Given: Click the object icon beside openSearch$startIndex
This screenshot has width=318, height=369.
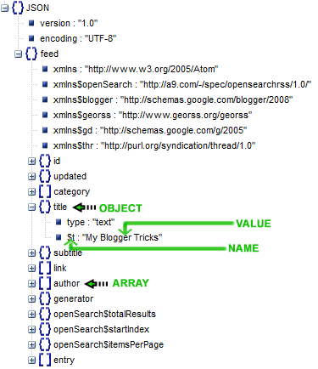Looking at the screenshot, I should click(45, 329).
